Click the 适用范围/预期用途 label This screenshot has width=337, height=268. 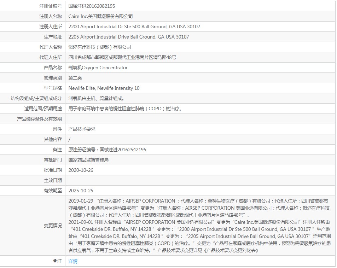click(43, 109)
